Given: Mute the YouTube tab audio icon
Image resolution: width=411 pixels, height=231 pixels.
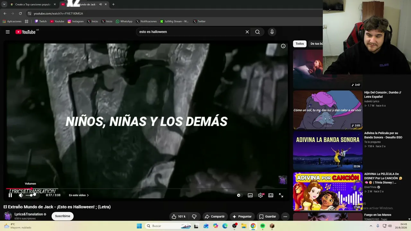Looking at the screenshot, I should click(101, 4).
